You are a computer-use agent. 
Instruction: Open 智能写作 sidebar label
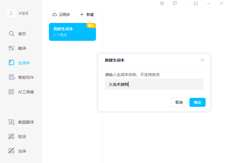26,77
